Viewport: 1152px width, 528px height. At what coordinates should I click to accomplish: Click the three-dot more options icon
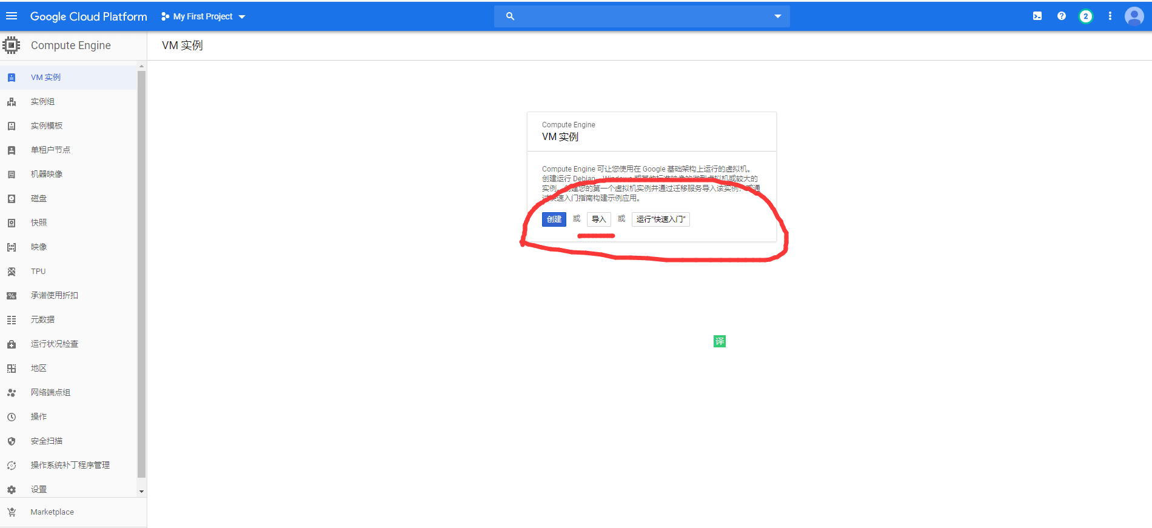(1110, 16)
